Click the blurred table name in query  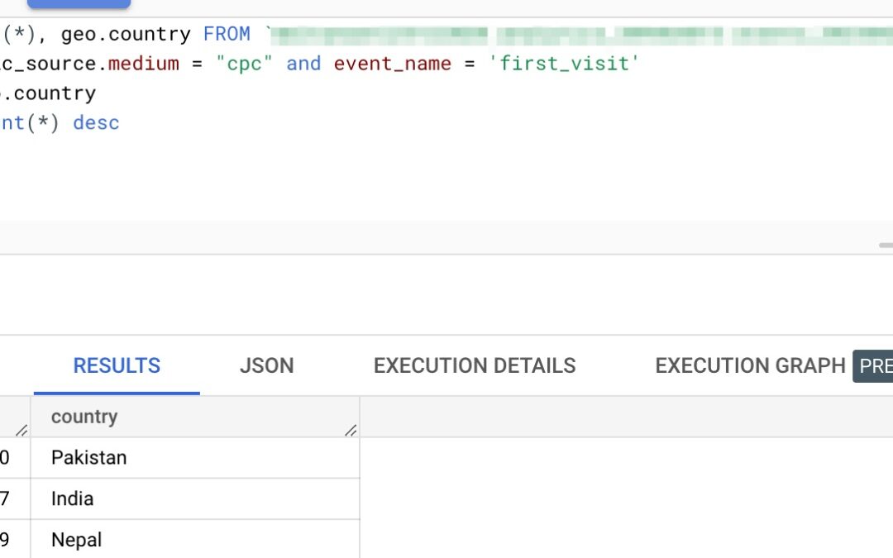[581, 36]
